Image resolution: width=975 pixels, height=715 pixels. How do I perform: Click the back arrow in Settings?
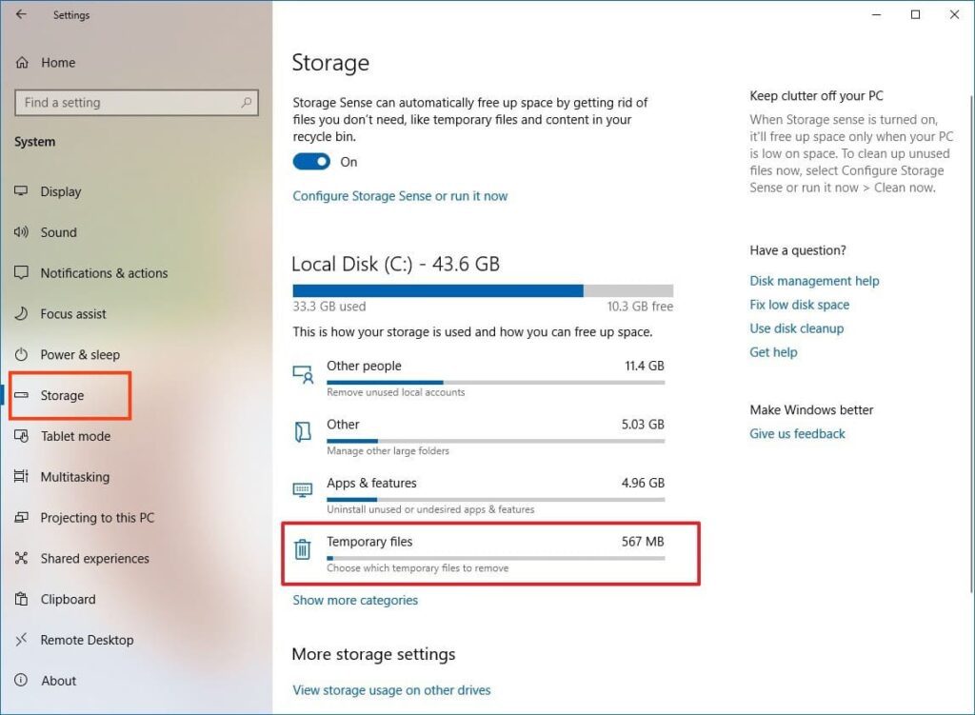click(x=21, y=14)
